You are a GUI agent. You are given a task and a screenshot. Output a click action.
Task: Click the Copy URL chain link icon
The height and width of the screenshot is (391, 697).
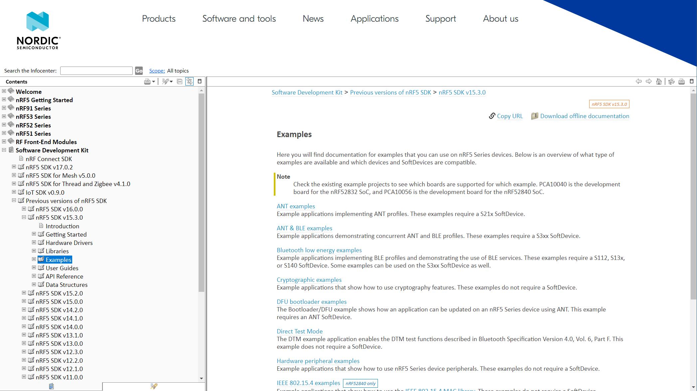click(492, 116)
